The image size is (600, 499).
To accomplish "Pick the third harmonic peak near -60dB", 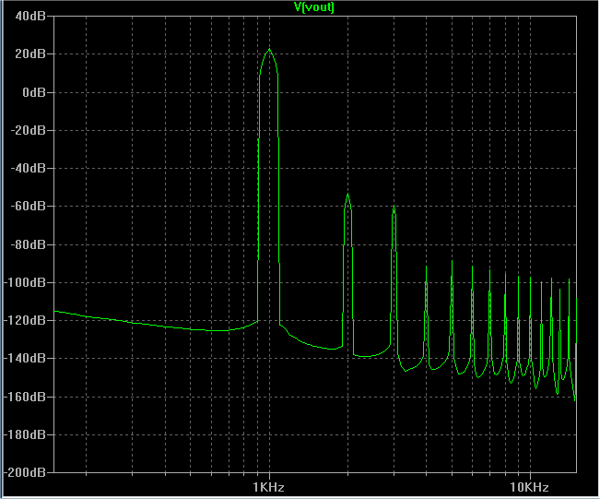I will coord(394,207).
